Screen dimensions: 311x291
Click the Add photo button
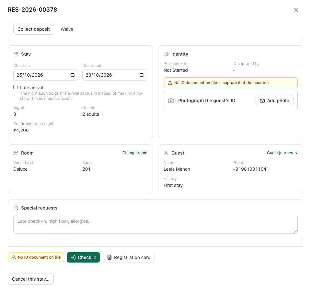click(274, 101)
